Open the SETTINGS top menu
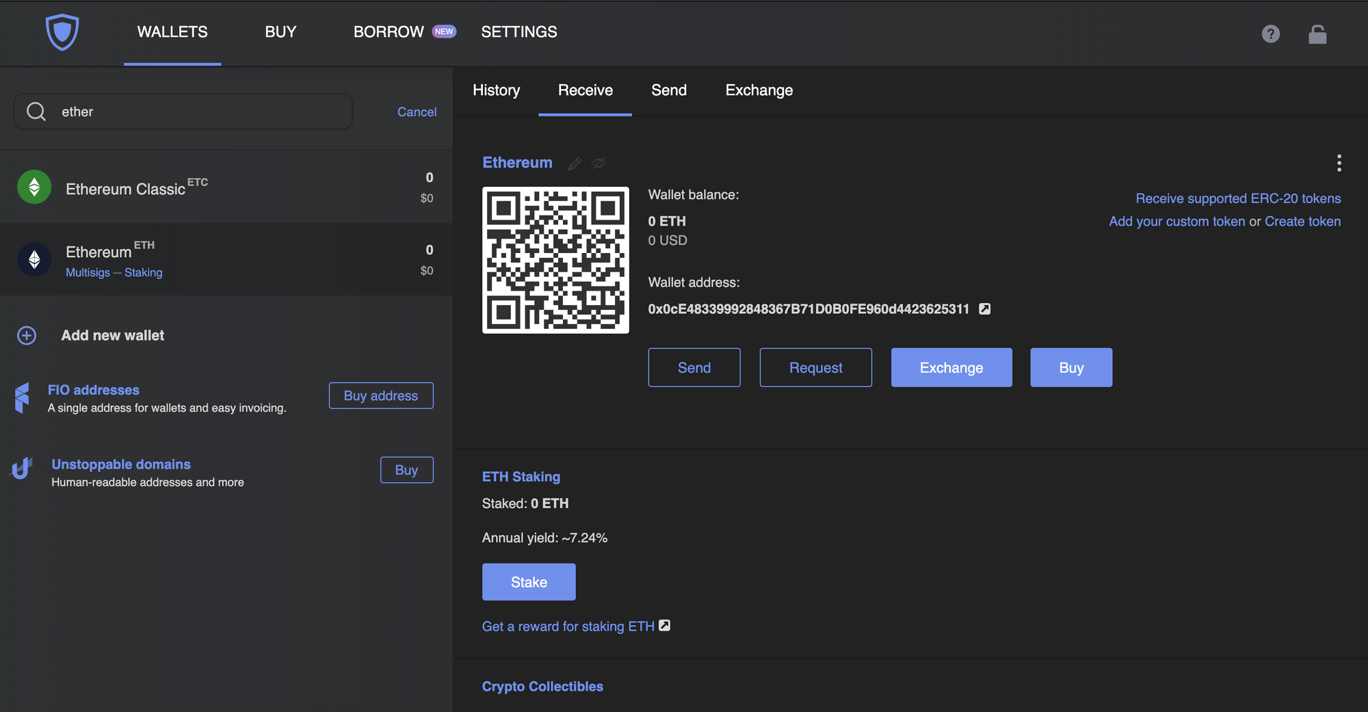The image size is (1368, 712). (x=519, y=32)
